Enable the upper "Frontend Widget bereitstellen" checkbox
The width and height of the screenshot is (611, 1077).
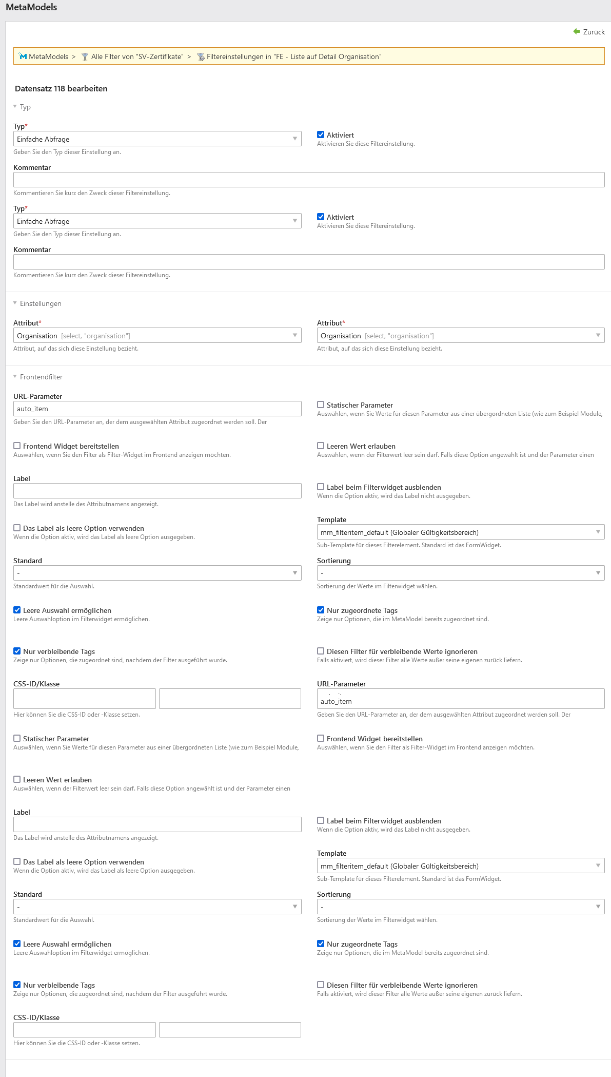coord(17,446)
